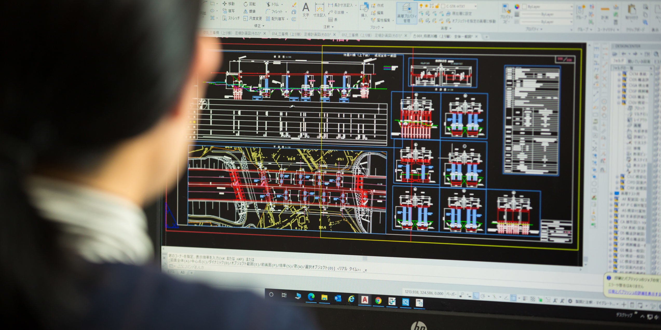Select the Hatch draw tool icon
This screenshot has height=330, width=661.
pos(213,18)
